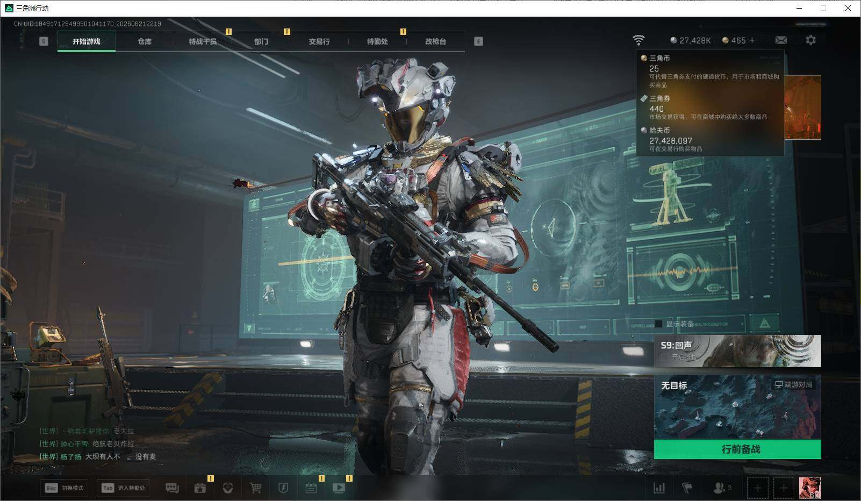Open the S9:回声 season banner
Viewport: 861px width, 501px height.
[x=737, y=351]
